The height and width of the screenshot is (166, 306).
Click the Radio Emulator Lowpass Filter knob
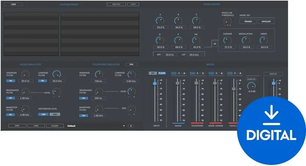56,74
